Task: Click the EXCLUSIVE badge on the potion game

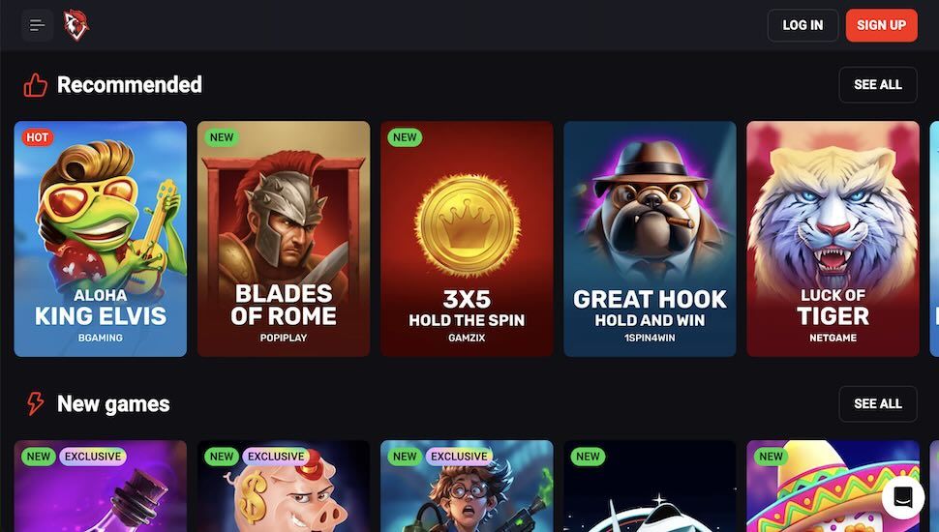Action: point(93,456)
